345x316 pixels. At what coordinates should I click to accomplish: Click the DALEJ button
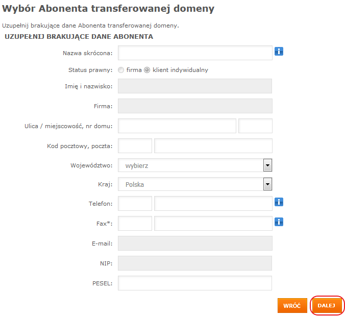pos(326,305)
